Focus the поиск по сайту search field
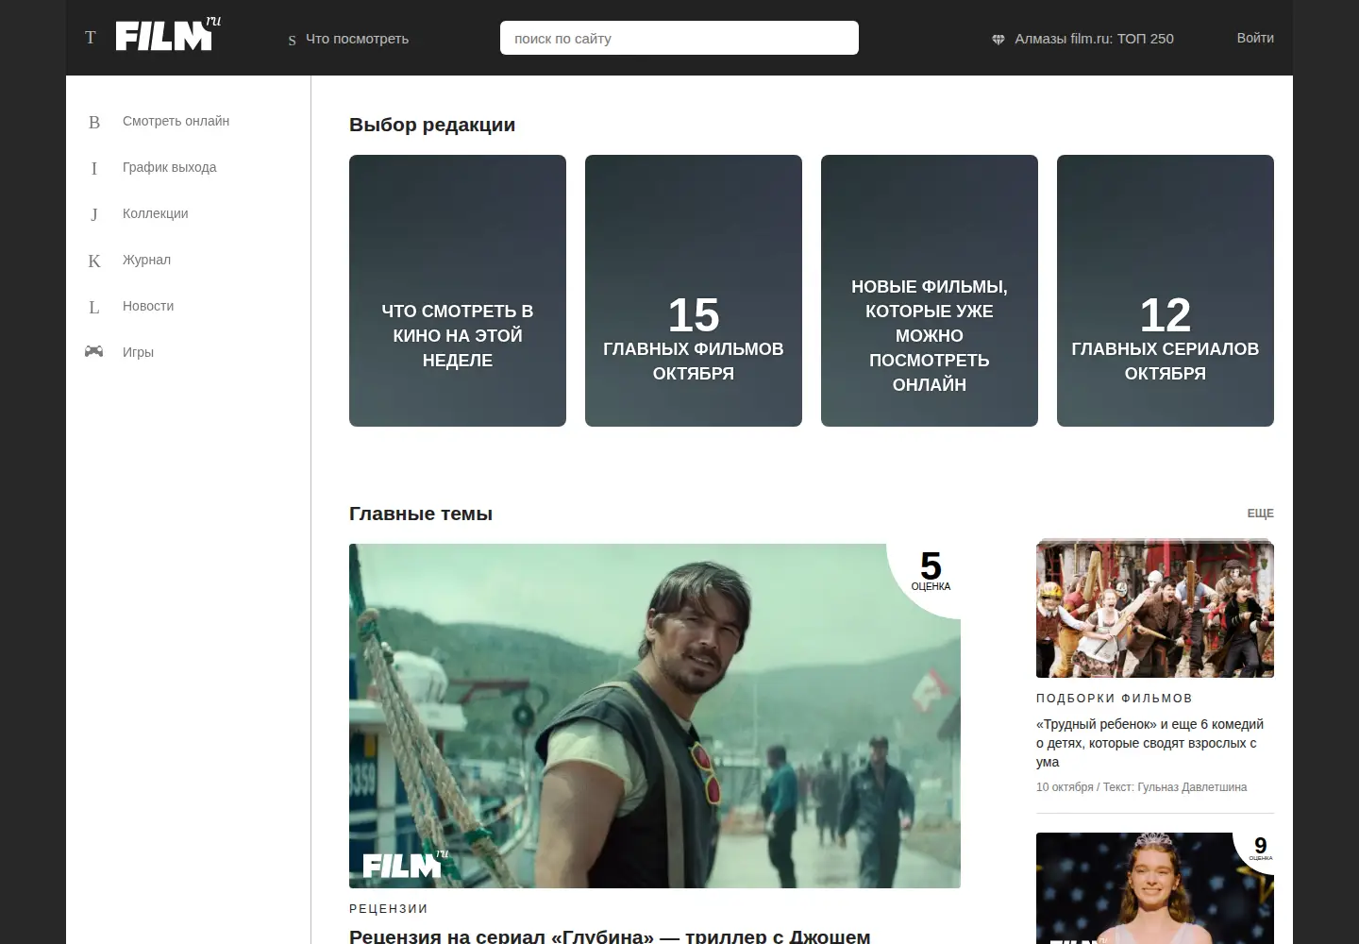Viewport: 1359px width, 944px height. 679,38
